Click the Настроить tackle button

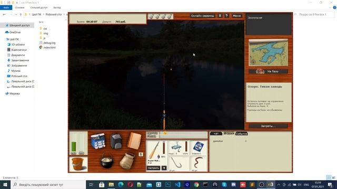coord(153,168)
